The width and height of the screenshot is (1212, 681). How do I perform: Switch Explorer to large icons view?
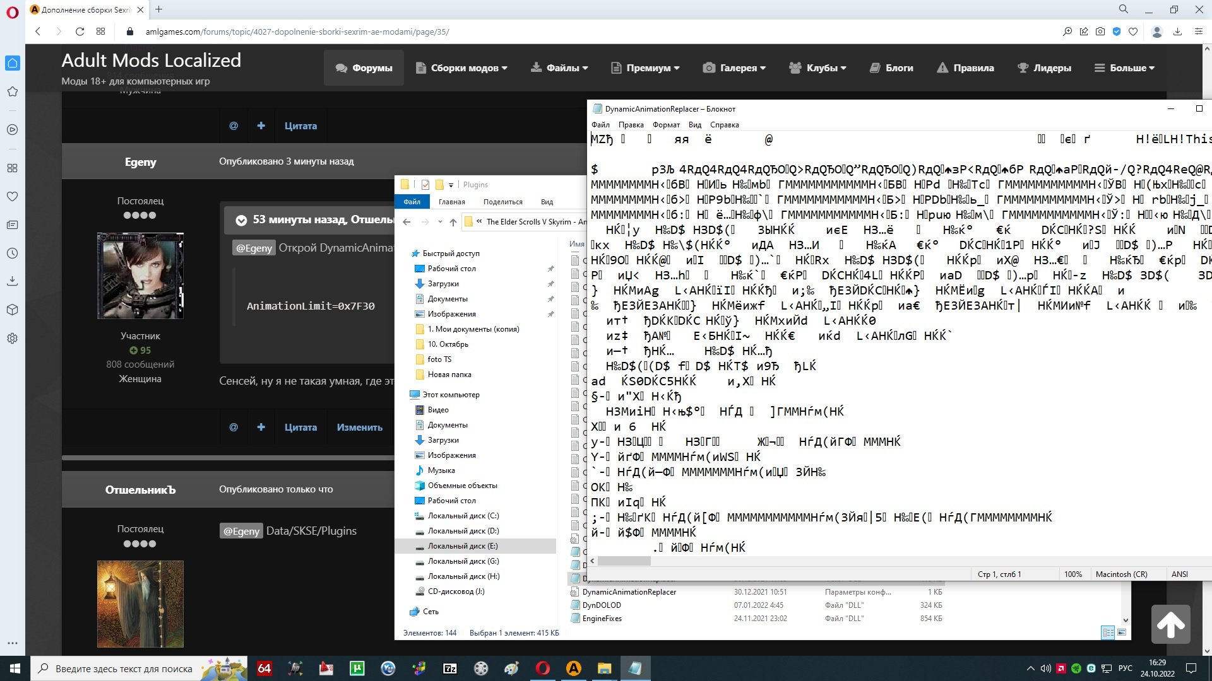(x=1122, y=632)
